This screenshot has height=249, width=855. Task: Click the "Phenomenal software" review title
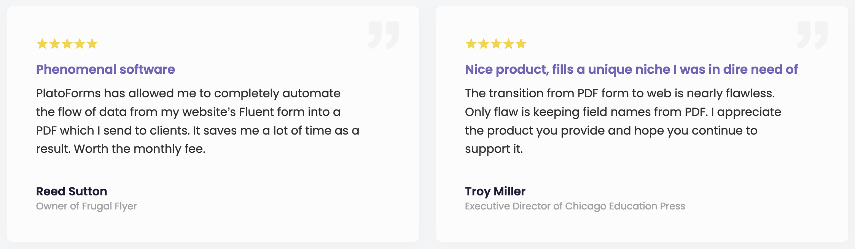coord(105,70)
